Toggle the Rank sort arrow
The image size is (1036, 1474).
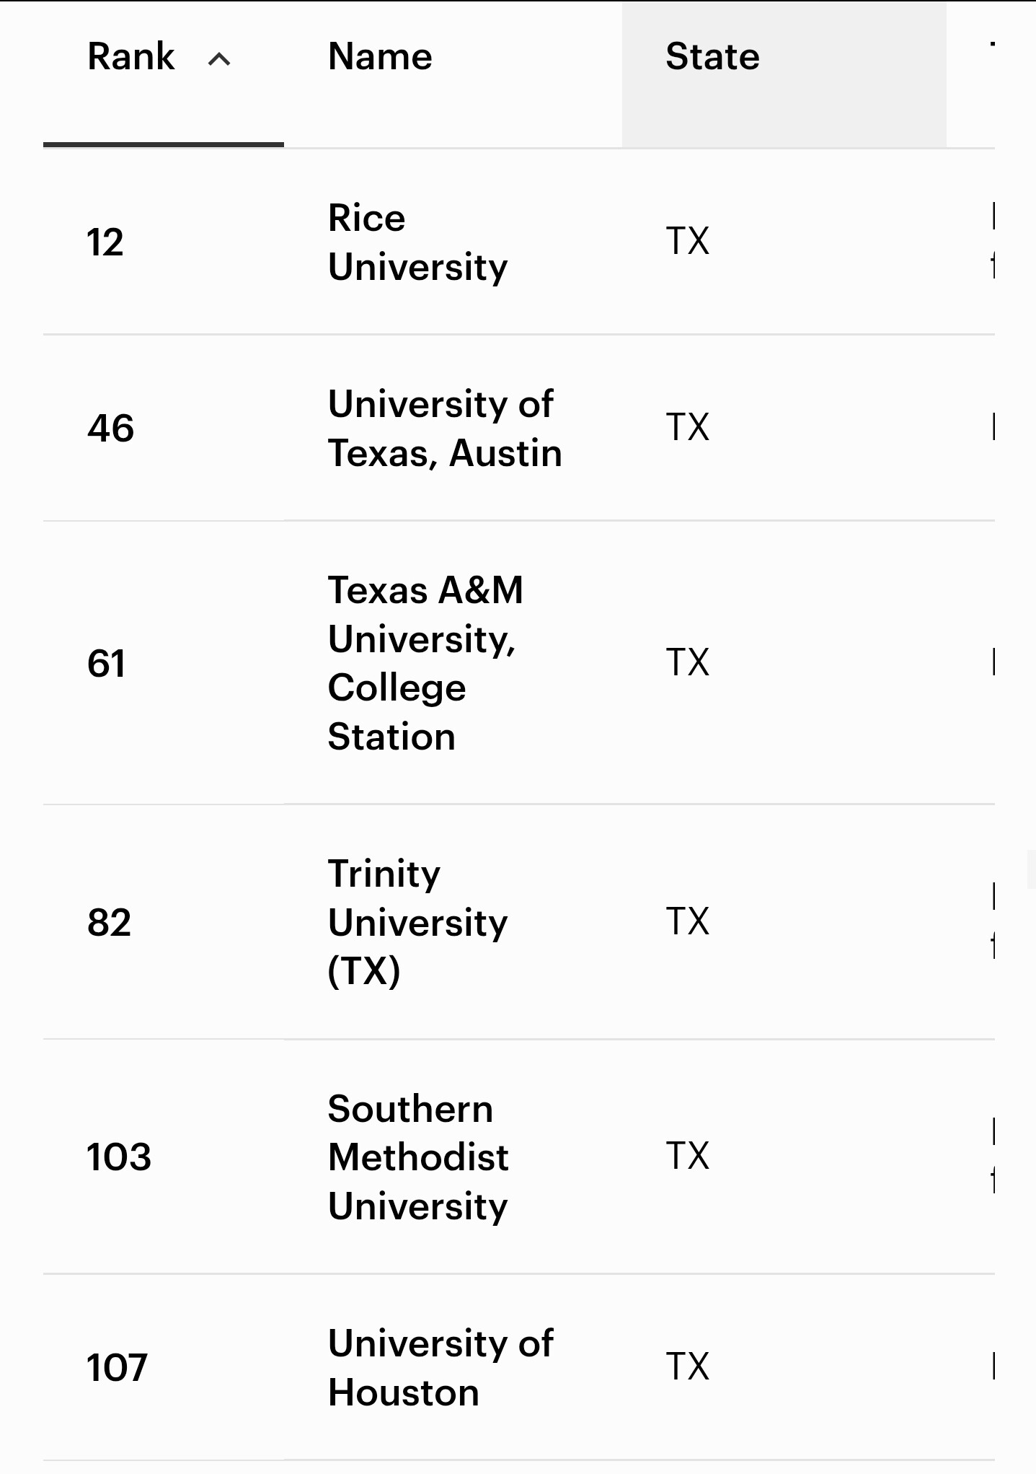click(x=219, y=59)
